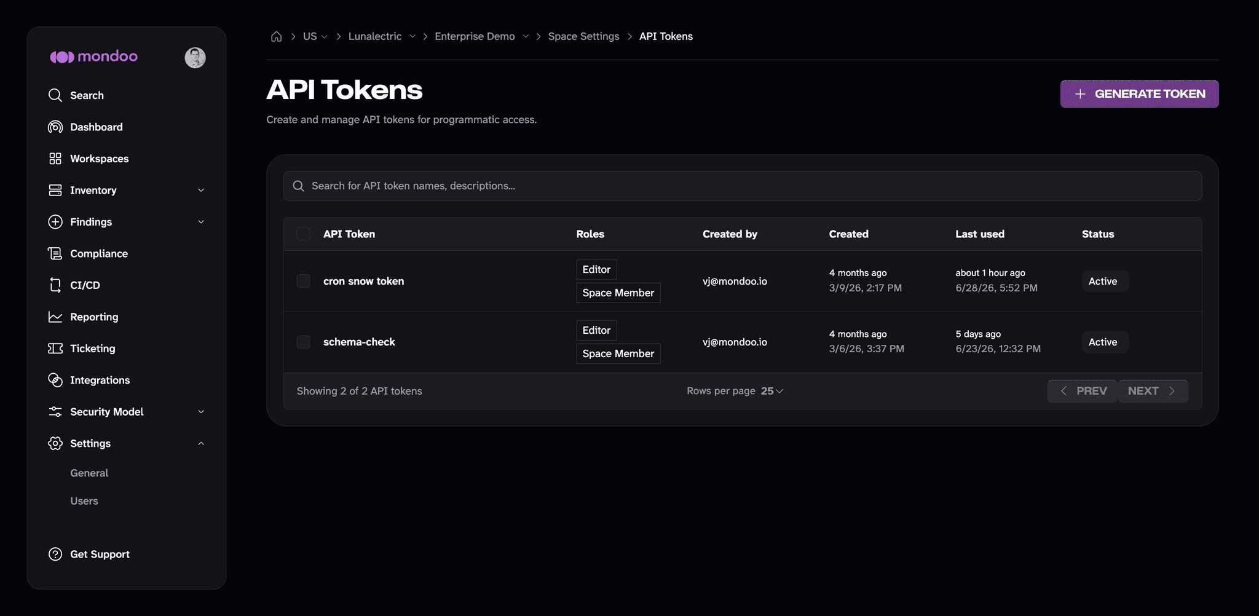Viewport: 1259px width, 616px height.
Task: Click the Mondoo logo
Action: 93,57
